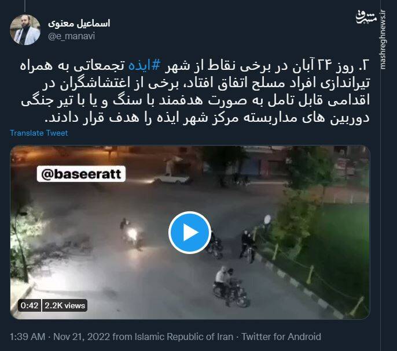Screen dimensions: 397x351
Task: Click the Twitter for Android source
Action: coord(281,337)
